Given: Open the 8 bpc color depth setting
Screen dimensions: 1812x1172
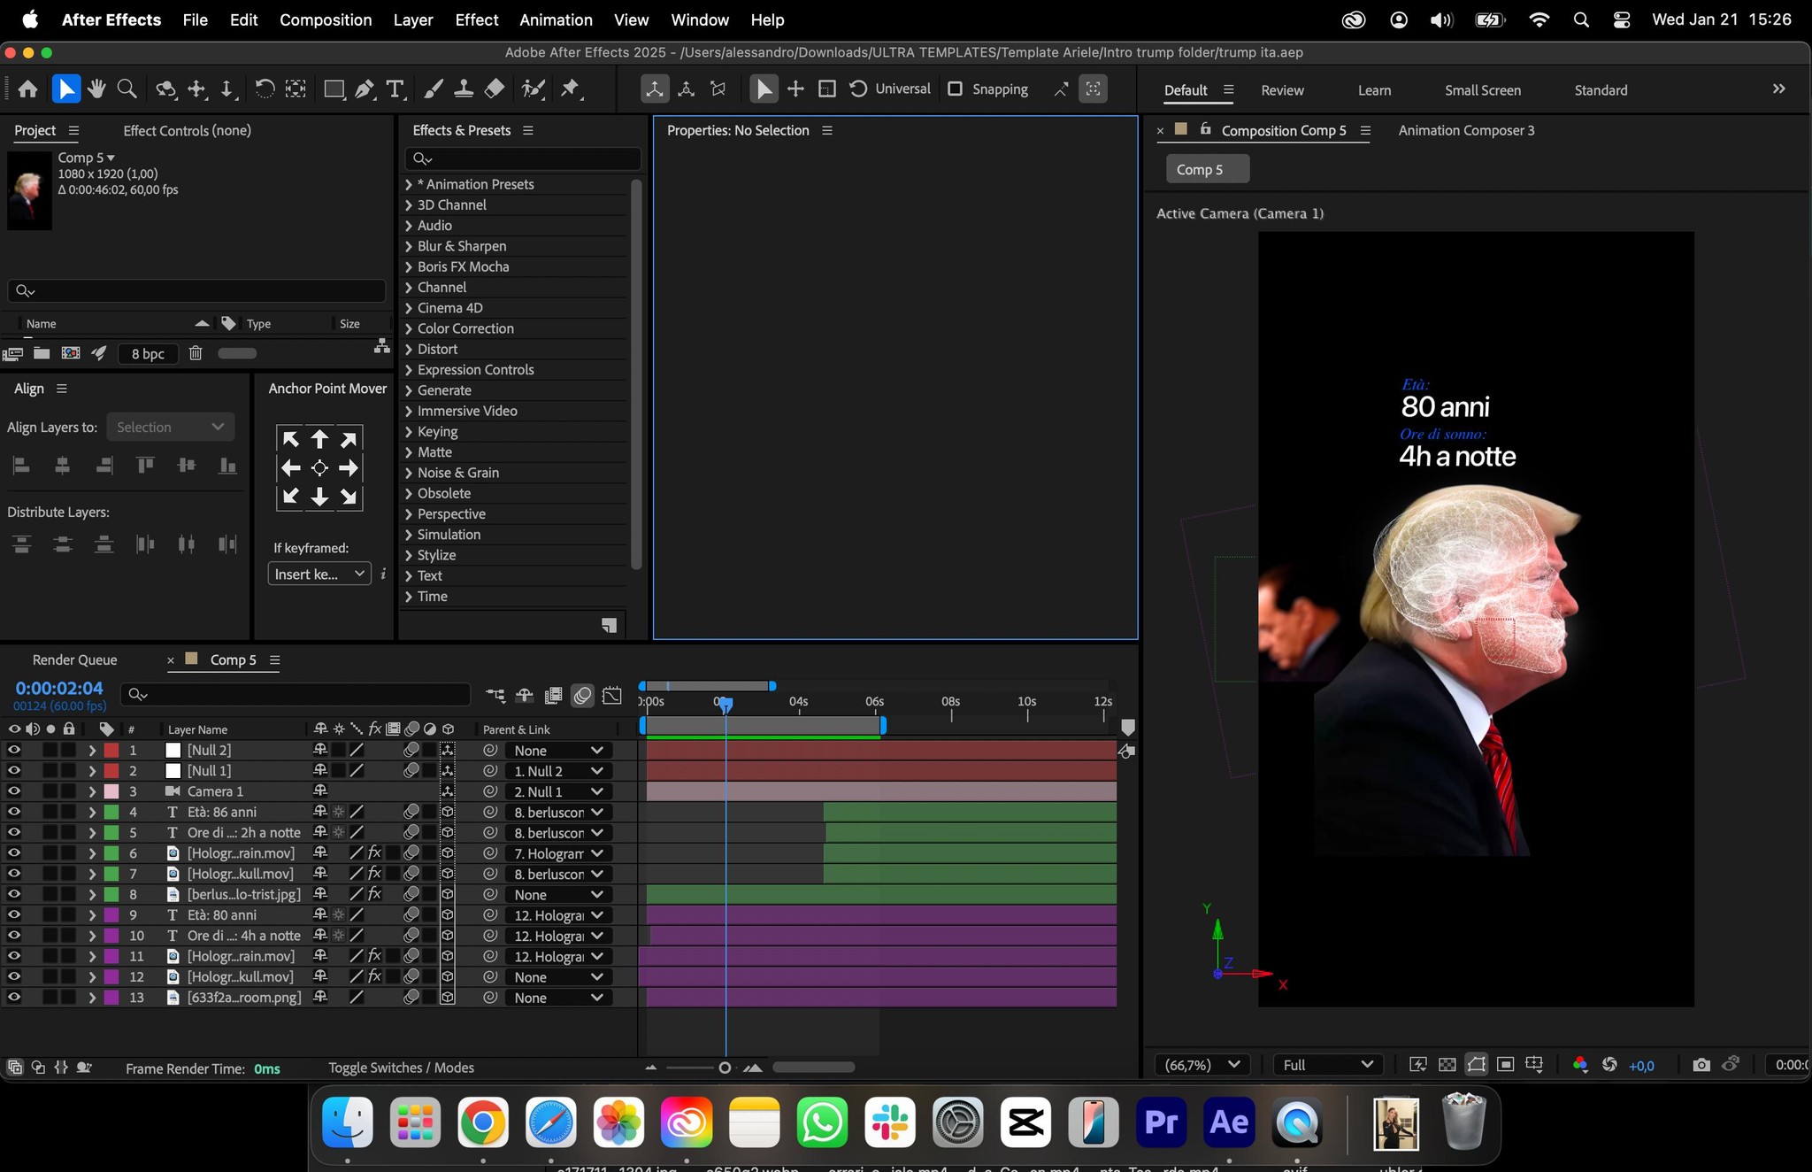Looking at the screenshot, I should click(148, 353).
